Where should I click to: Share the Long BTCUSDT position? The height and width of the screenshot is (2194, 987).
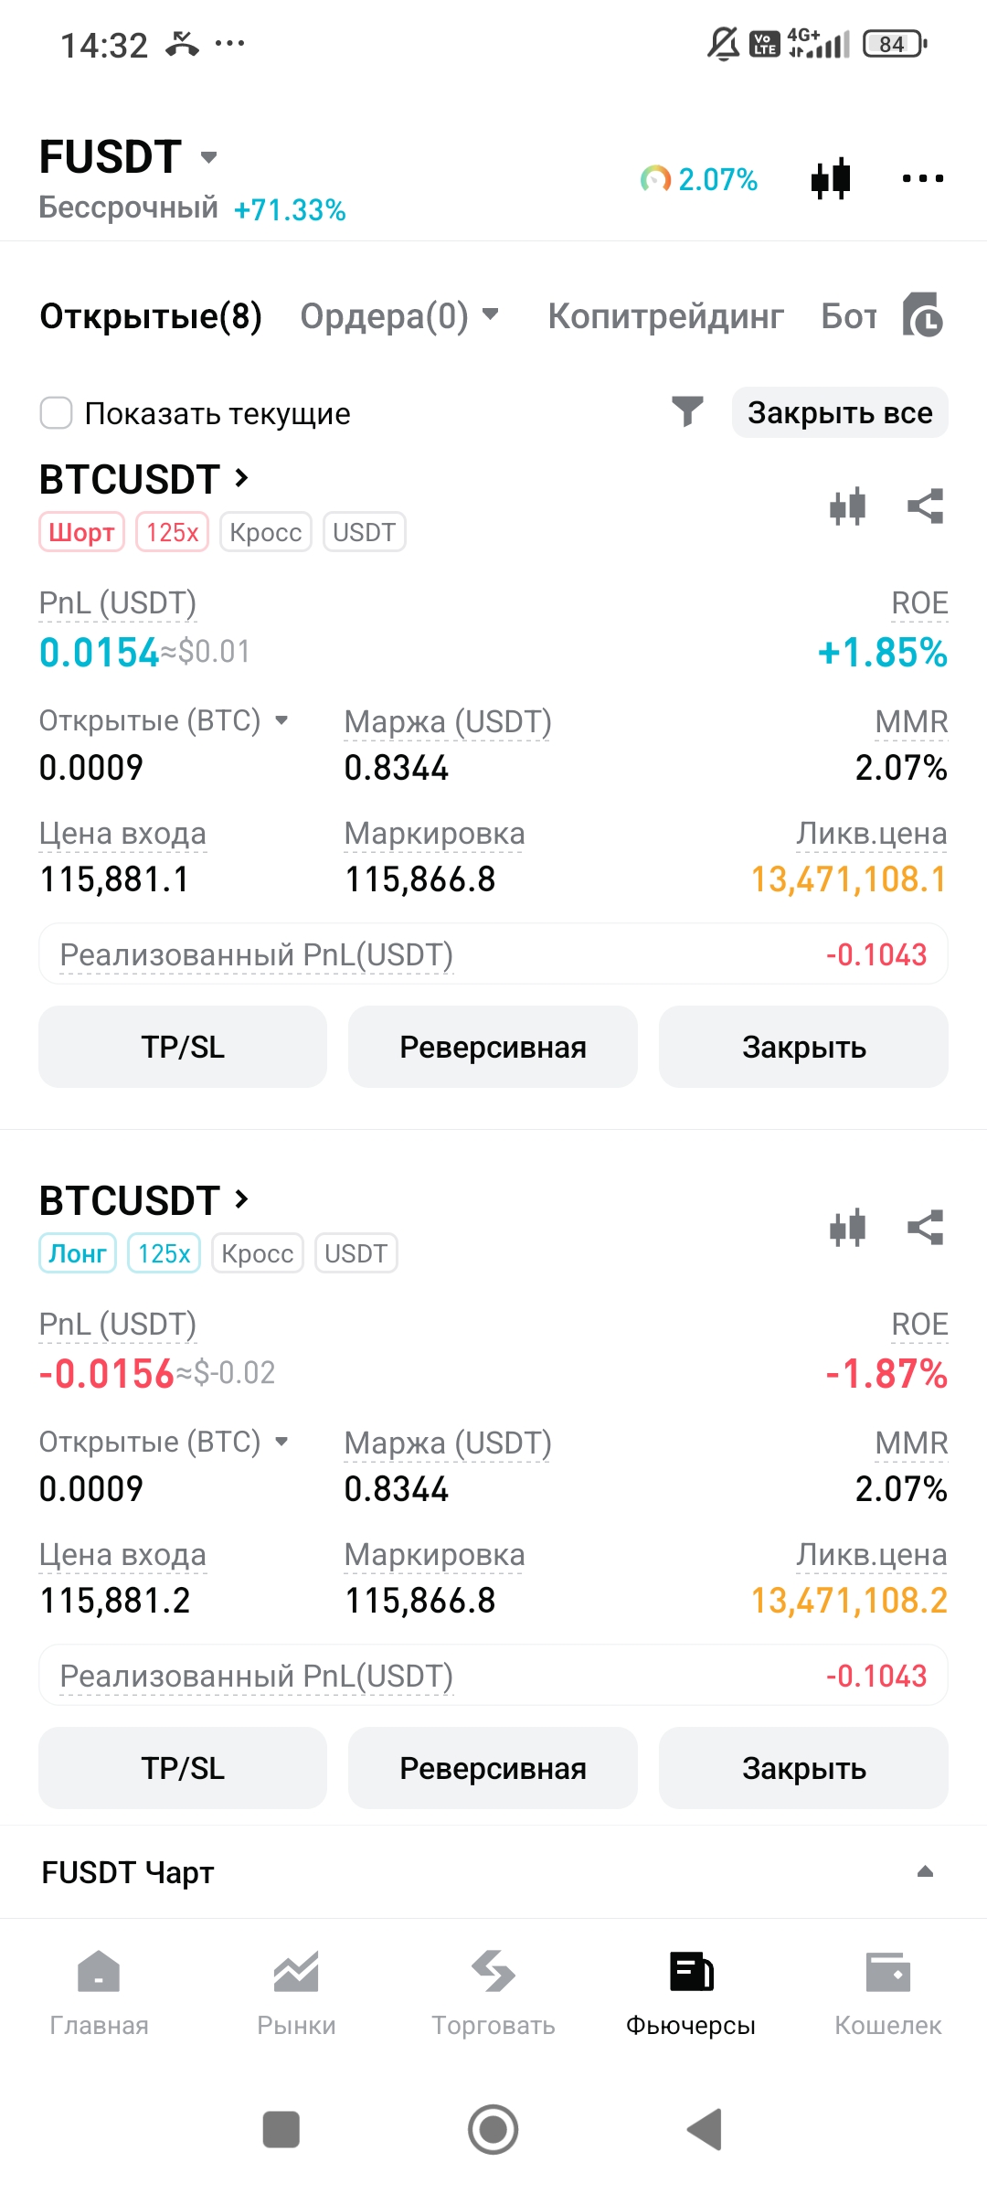[925, 1227]
